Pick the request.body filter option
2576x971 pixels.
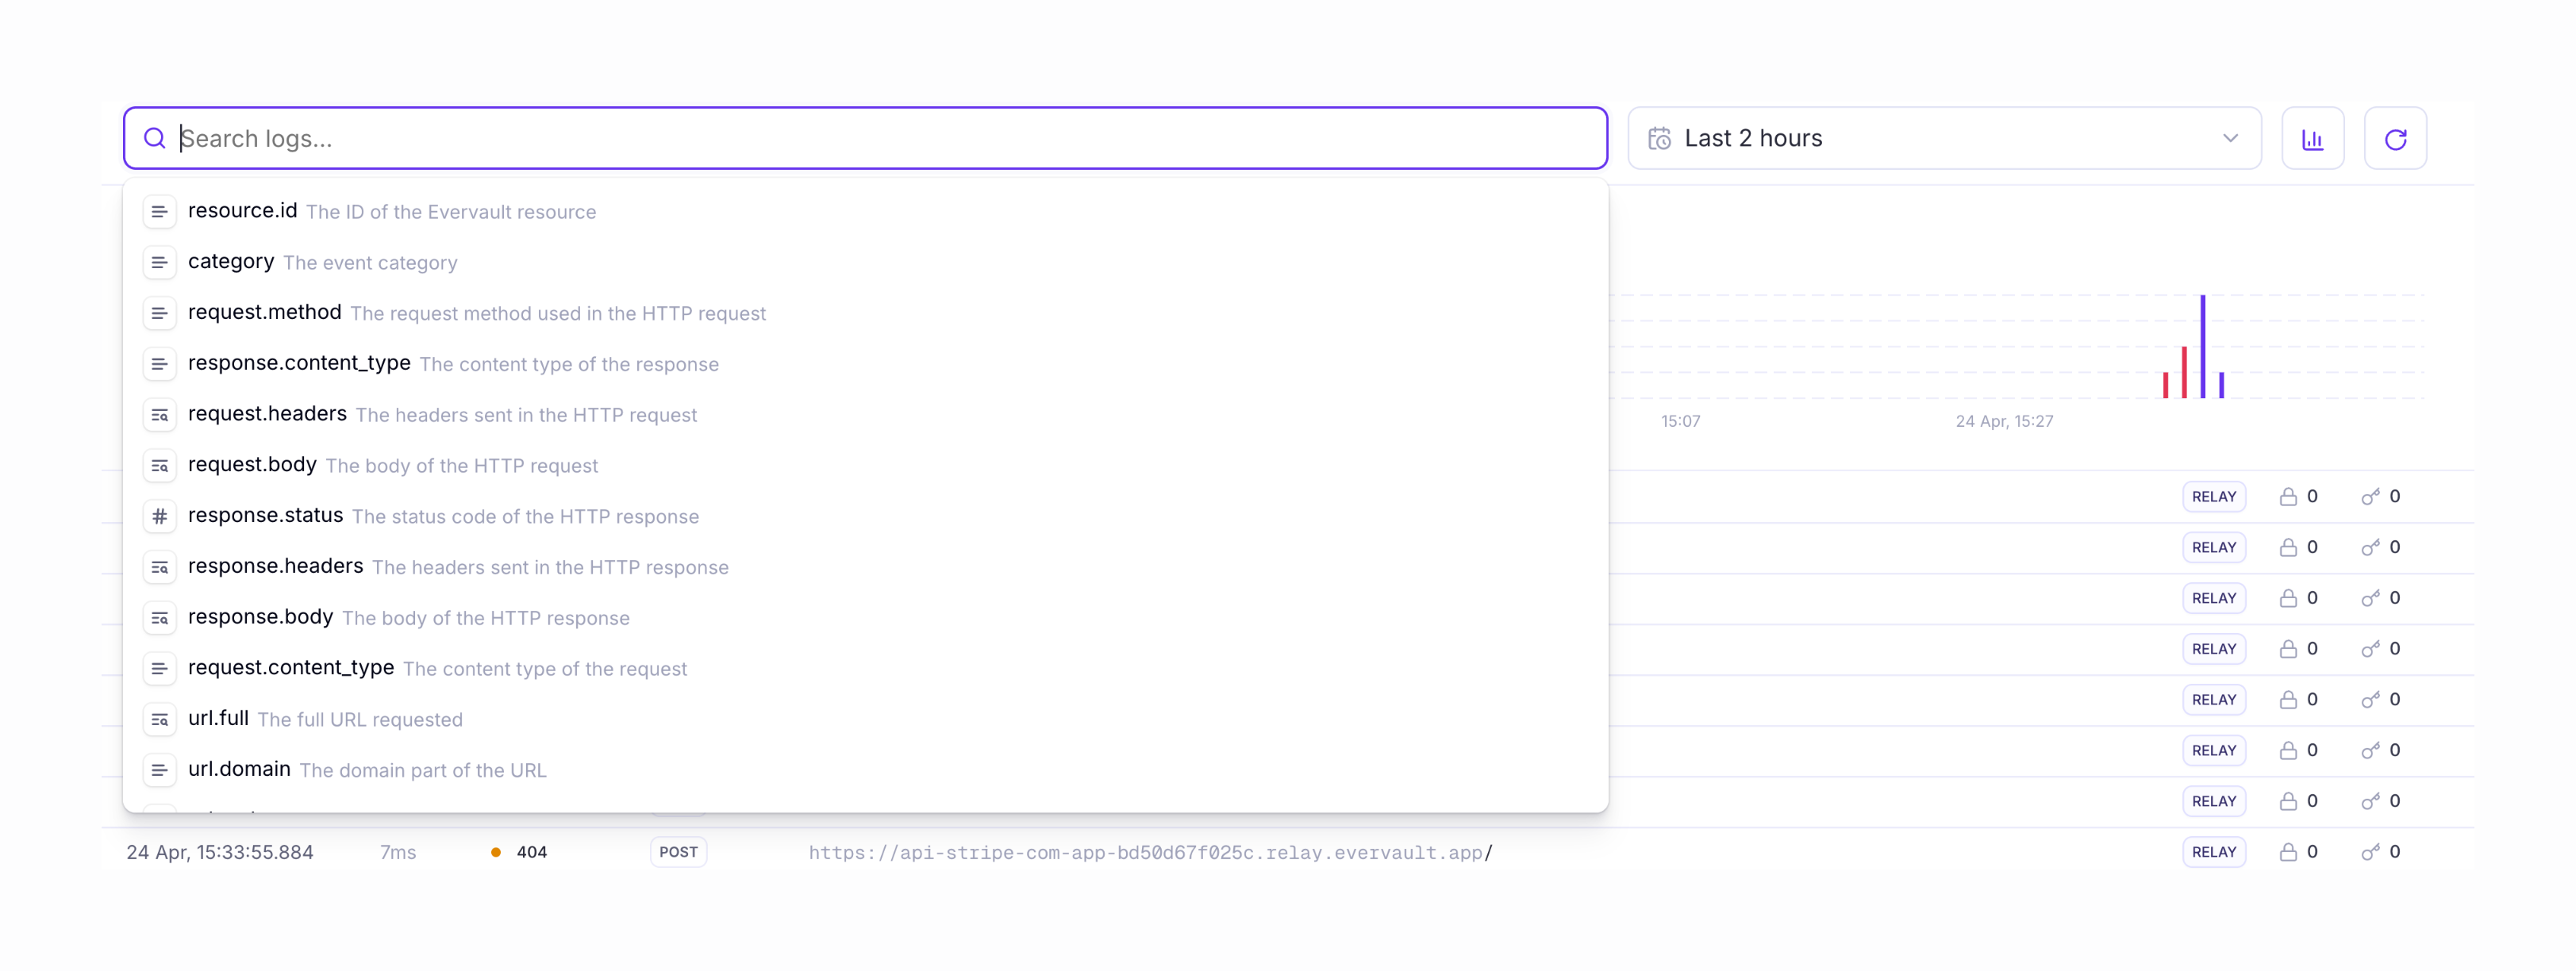tap(252, 466)
